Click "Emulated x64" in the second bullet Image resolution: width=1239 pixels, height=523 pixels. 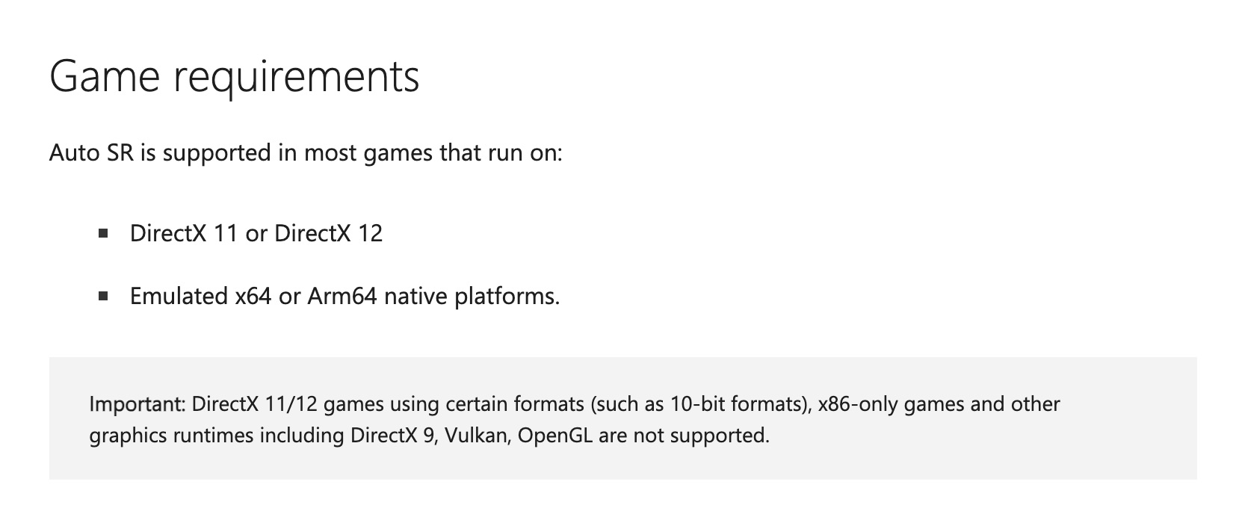pos(200,297)
